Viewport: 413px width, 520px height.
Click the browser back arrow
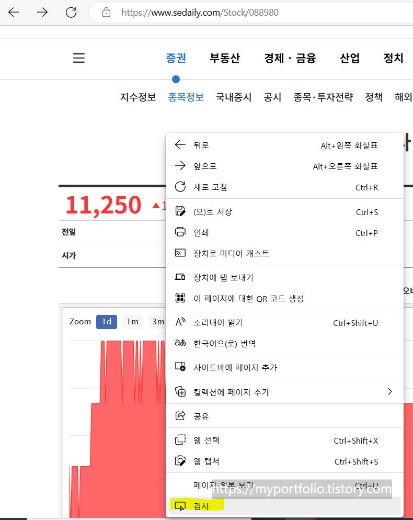pyautogui.click(x=14, y=13)
